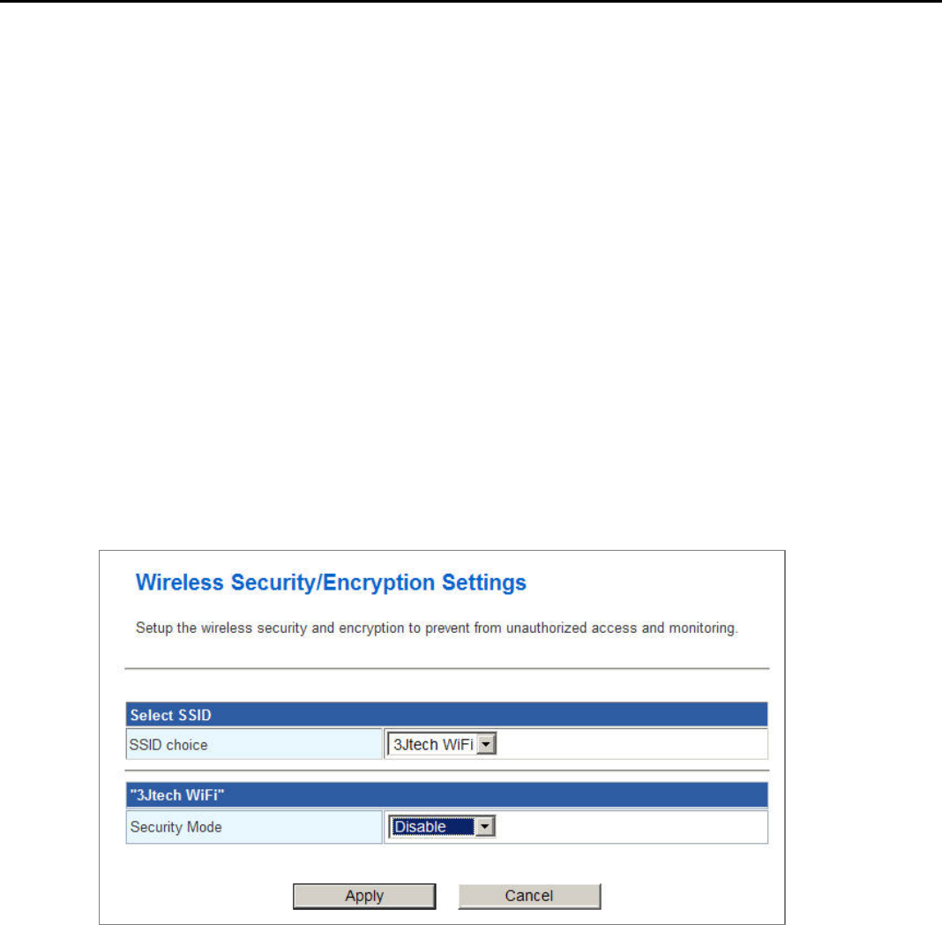
Task: Open the SSID choice dropdown arrow
Action: (x=486, y=744)
